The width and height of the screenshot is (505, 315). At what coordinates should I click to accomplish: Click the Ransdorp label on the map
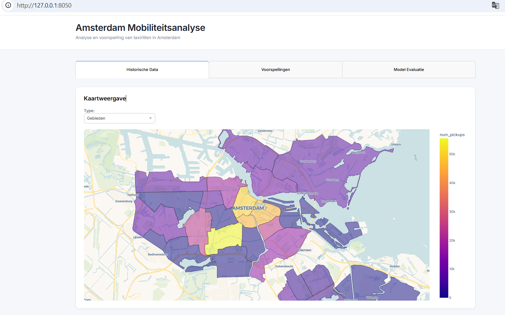pos(333,180)
